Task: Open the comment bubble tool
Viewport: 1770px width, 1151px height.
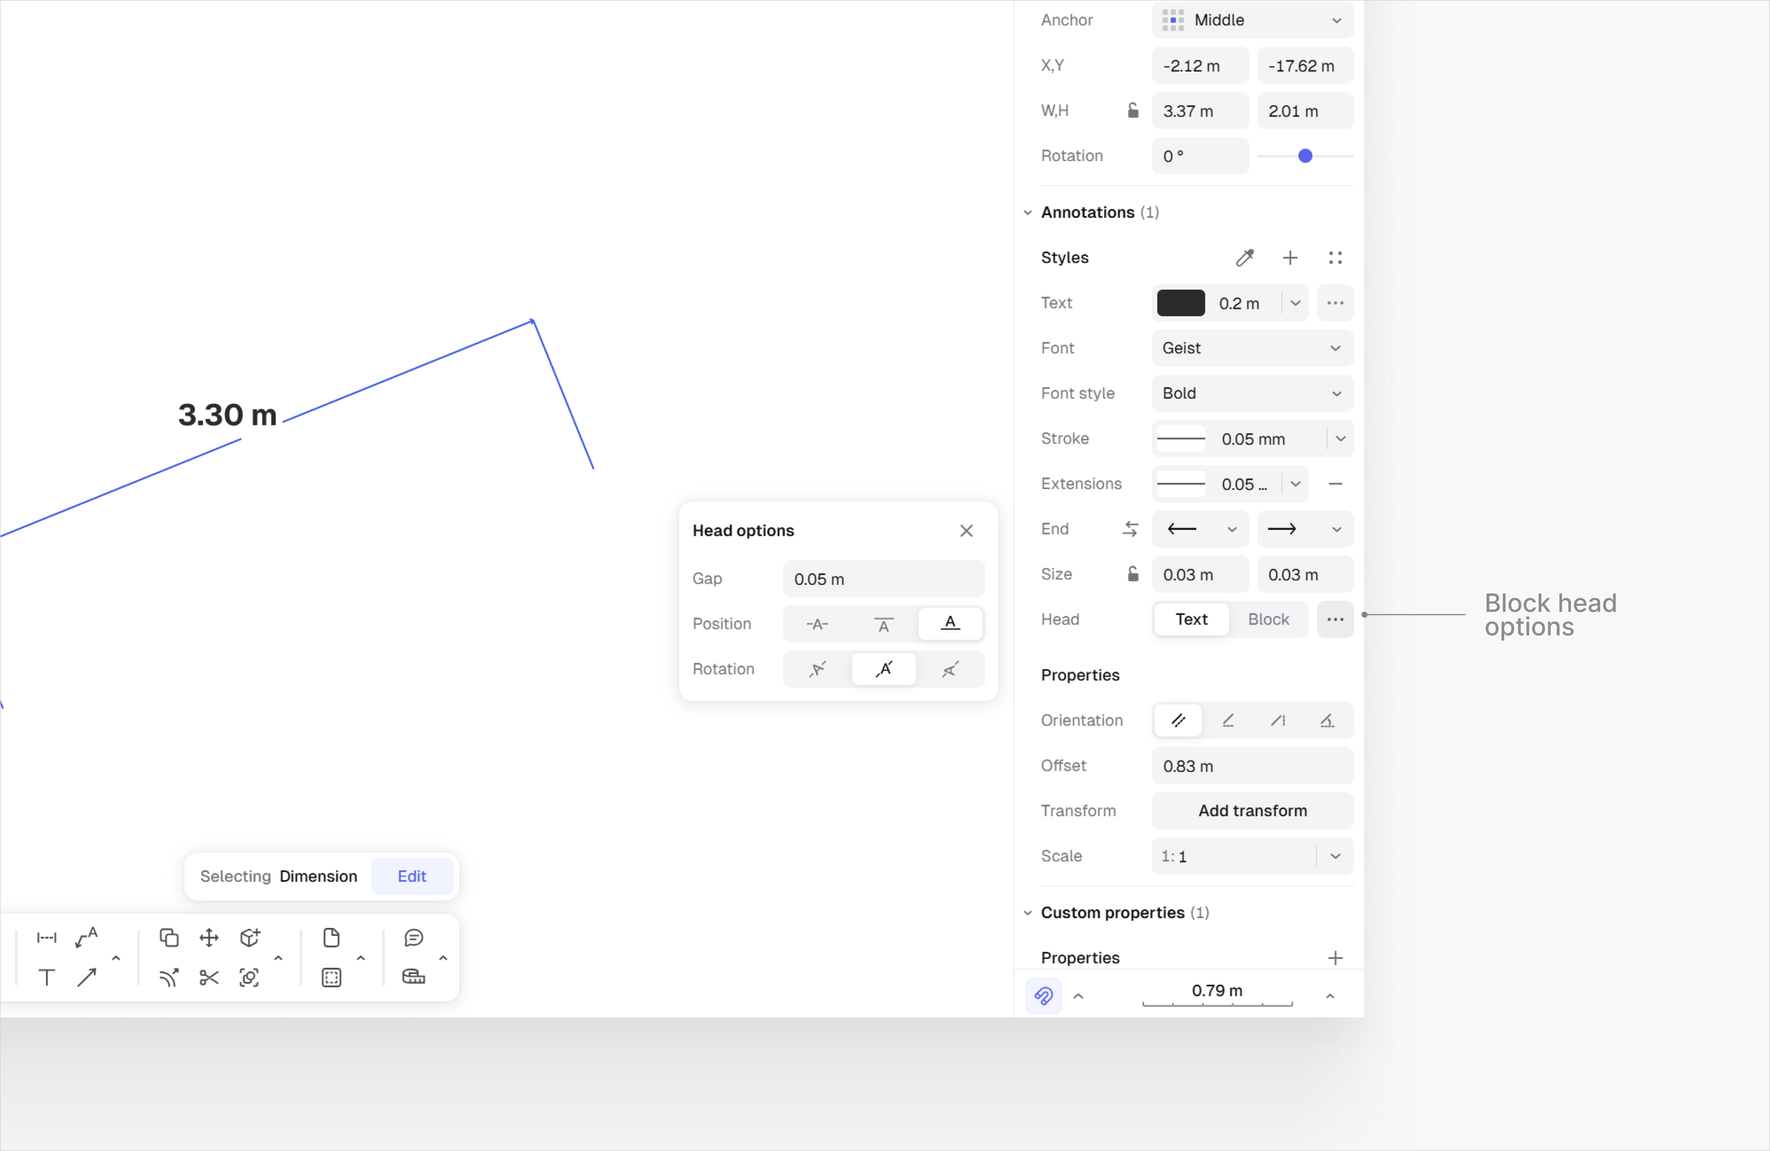Action: point(414,938)
